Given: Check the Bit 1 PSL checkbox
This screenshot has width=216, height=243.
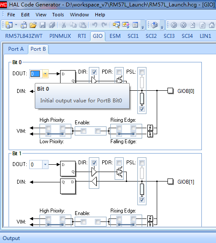Looking at the screenshot, I should (142, 163).
